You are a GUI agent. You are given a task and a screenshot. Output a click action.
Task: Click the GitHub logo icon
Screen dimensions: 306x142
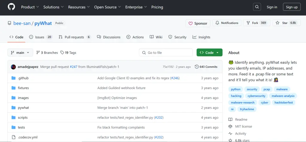click(11, 7)
